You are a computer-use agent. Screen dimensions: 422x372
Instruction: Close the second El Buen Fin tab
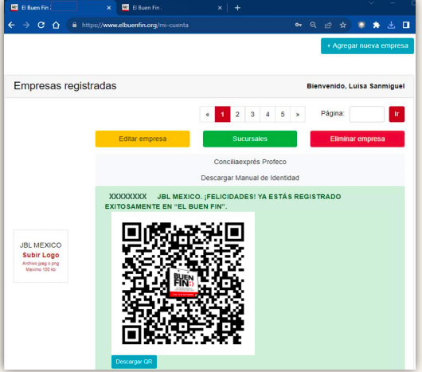click(x=220, y=8)
